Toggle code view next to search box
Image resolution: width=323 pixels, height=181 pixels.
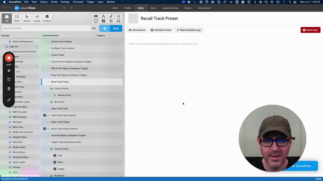pos(94,28)
